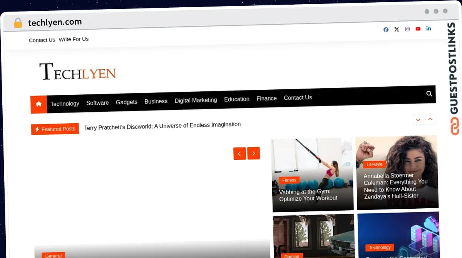This screenshot has height=258, width=462.
Task: Go to previous slide in slider
Action: click(x=239, y=154)
